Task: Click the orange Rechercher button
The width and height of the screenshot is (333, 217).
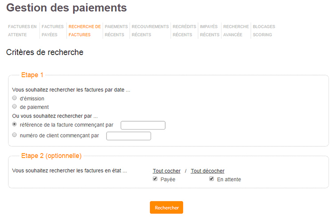Action: click(x=166, y=207)
